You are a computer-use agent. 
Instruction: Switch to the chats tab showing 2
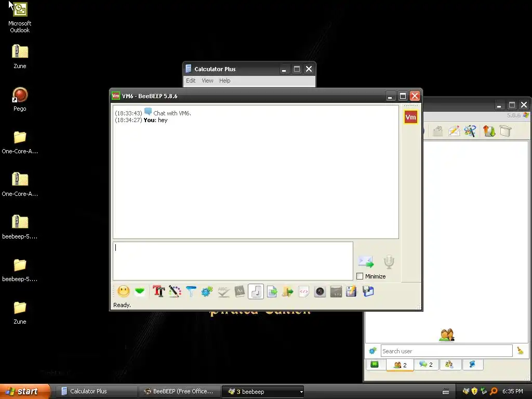[x=426, y=364]
